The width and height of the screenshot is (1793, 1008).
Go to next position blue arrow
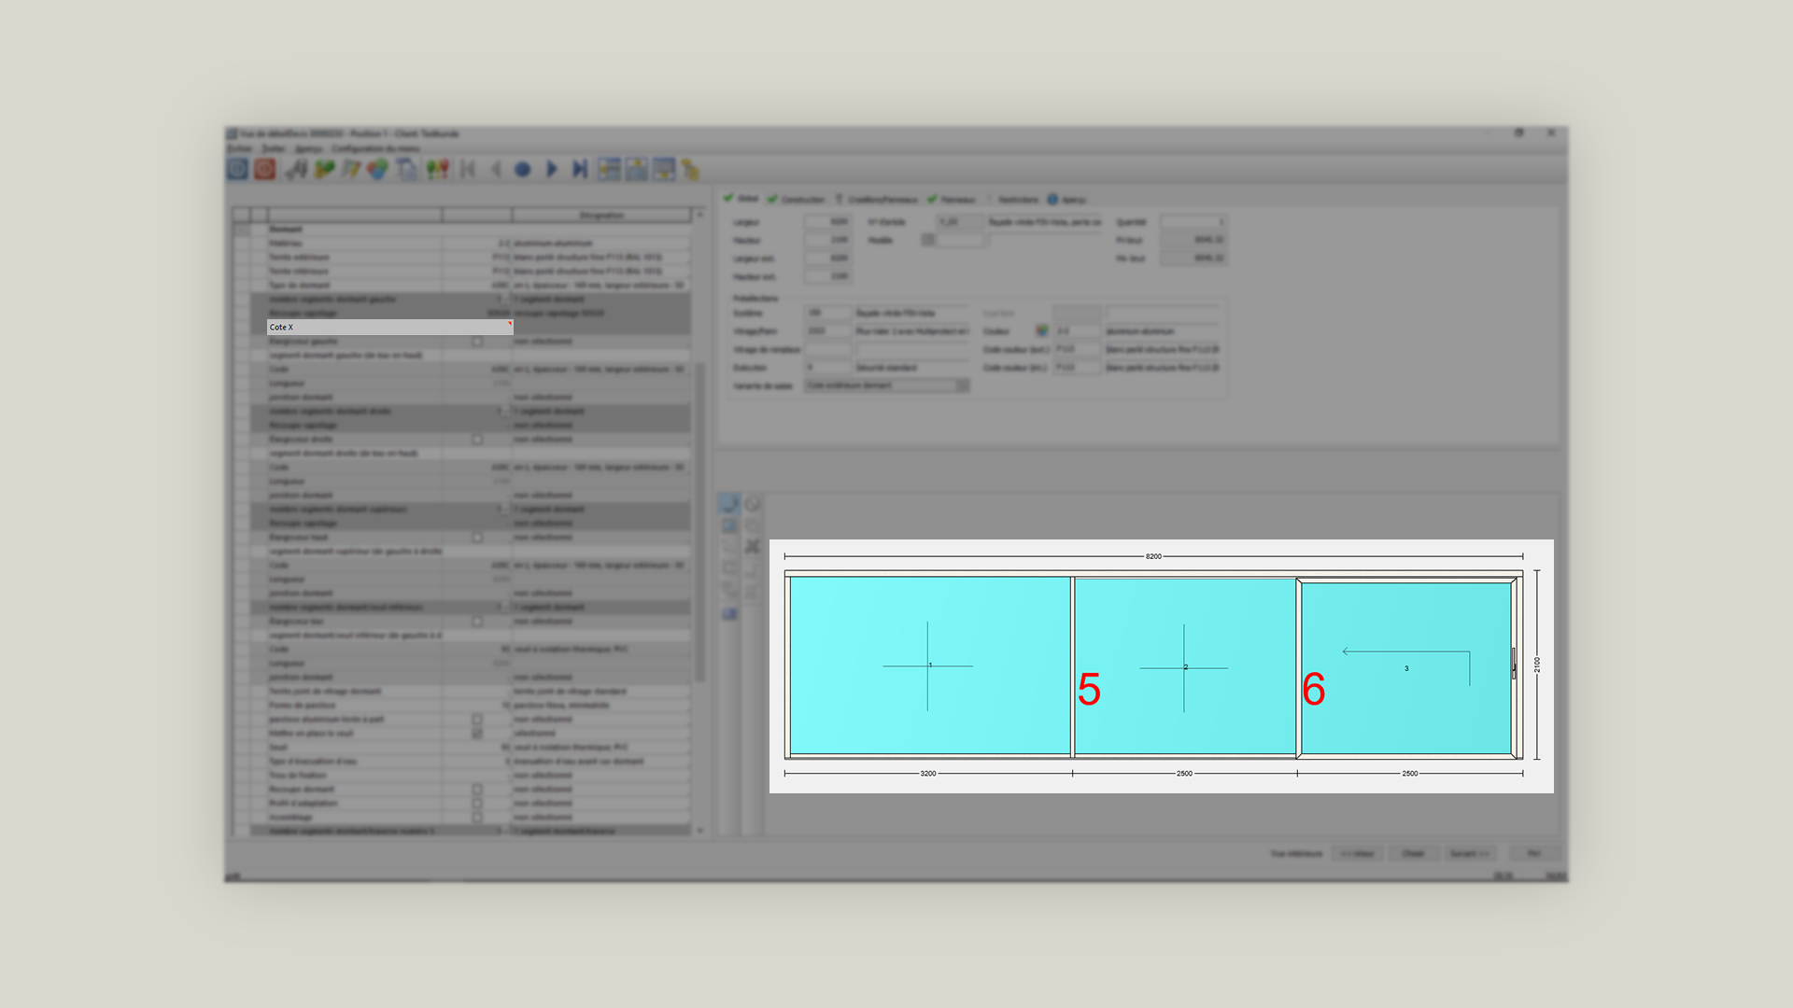pyautogui.click(x=552, y=169)
